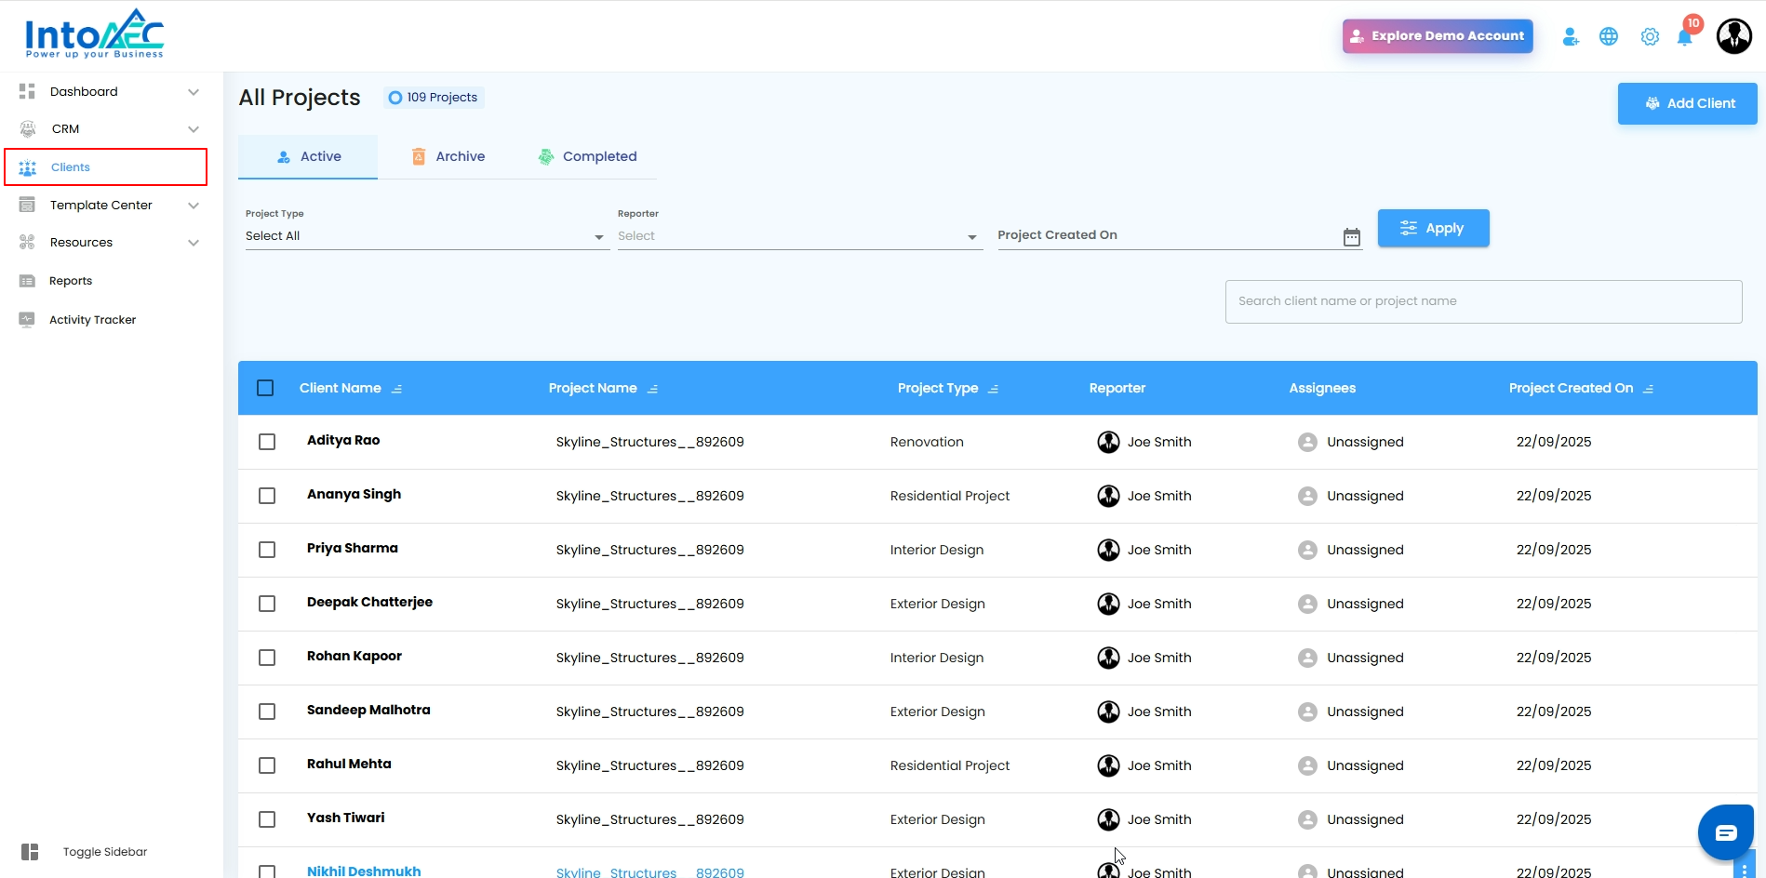Click the globe language icon
Viewport: 1766px width, 878px height.
click(1609, 37)
